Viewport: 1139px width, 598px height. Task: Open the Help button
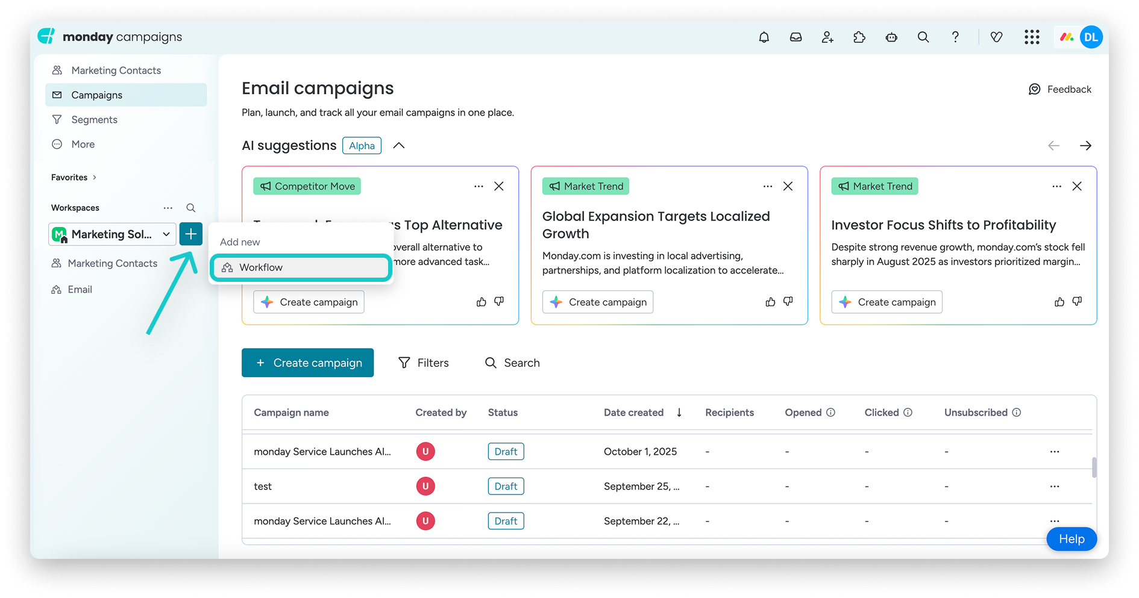point(1072,539)
